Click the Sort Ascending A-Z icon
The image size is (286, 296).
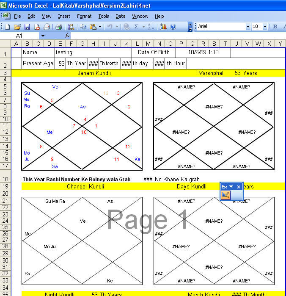(x=151, y=27)
